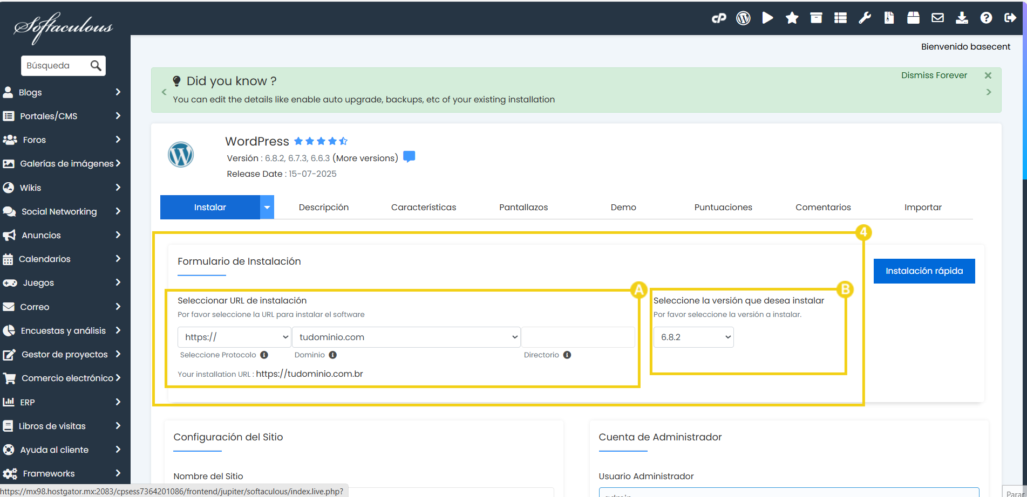Click the info icon next to Dominio
Image resolution: width=1027 pixels, height=497 pixels.
pos(332,355)
